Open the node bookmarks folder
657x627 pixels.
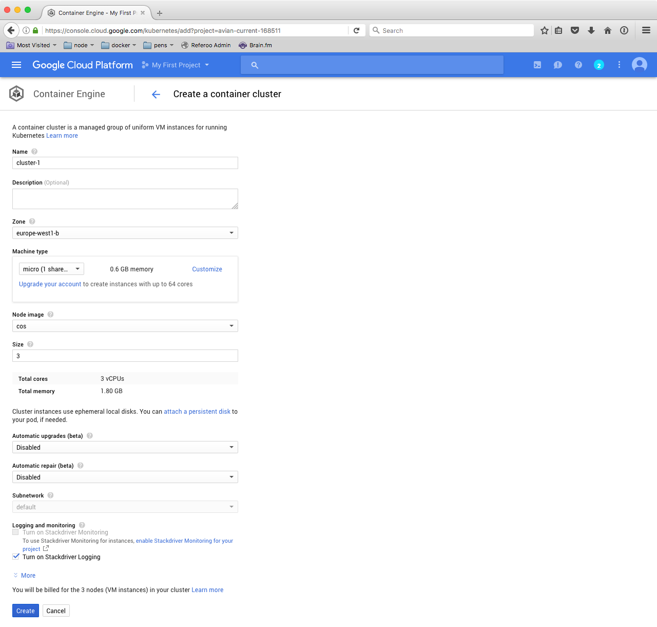[x=79, y=45]
